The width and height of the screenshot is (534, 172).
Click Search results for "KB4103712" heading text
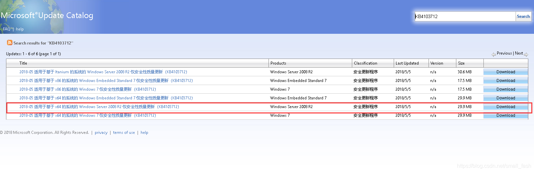click(43, 43)
